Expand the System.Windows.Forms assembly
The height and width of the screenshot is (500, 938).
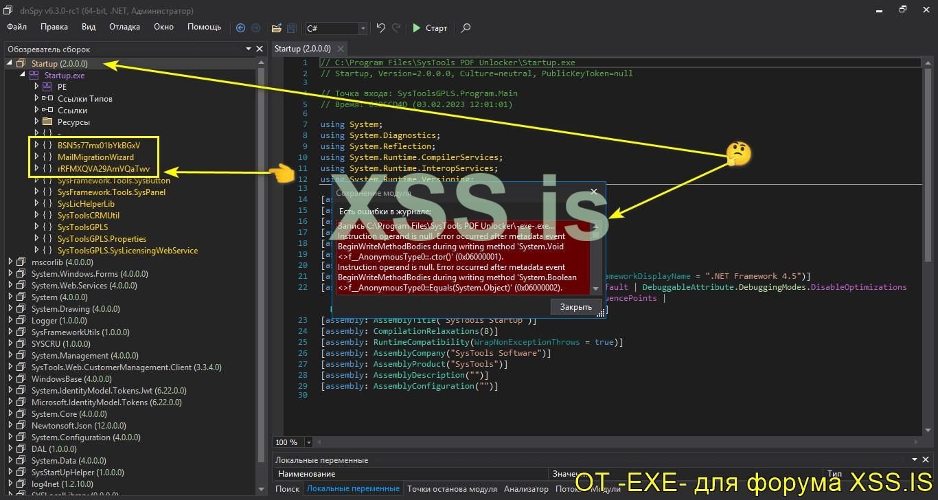click(x=10, y=274)
